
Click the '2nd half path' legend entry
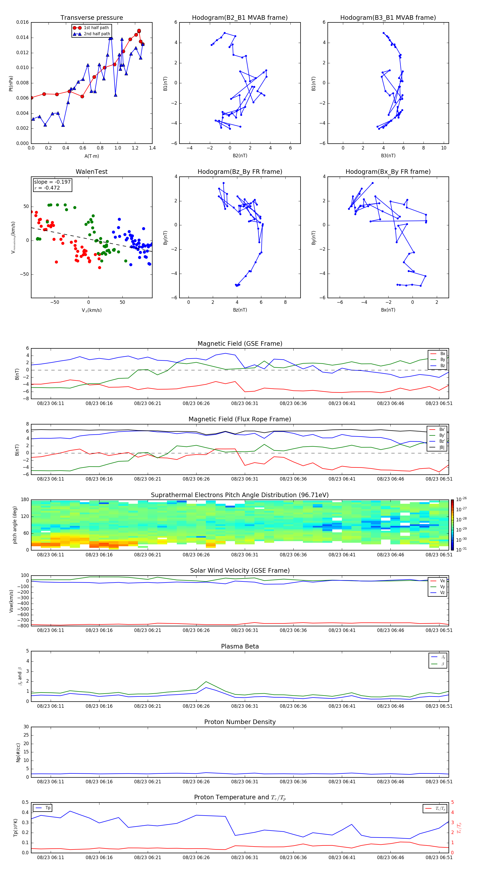coord(91,34)
